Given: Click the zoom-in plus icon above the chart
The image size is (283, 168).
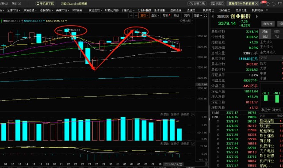Looking at the screenshot, I should 131,15.
